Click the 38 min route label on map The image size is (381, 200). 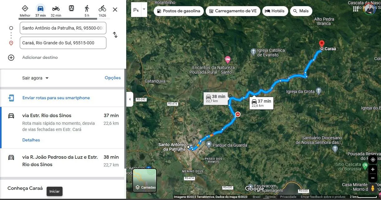(216, 98)
